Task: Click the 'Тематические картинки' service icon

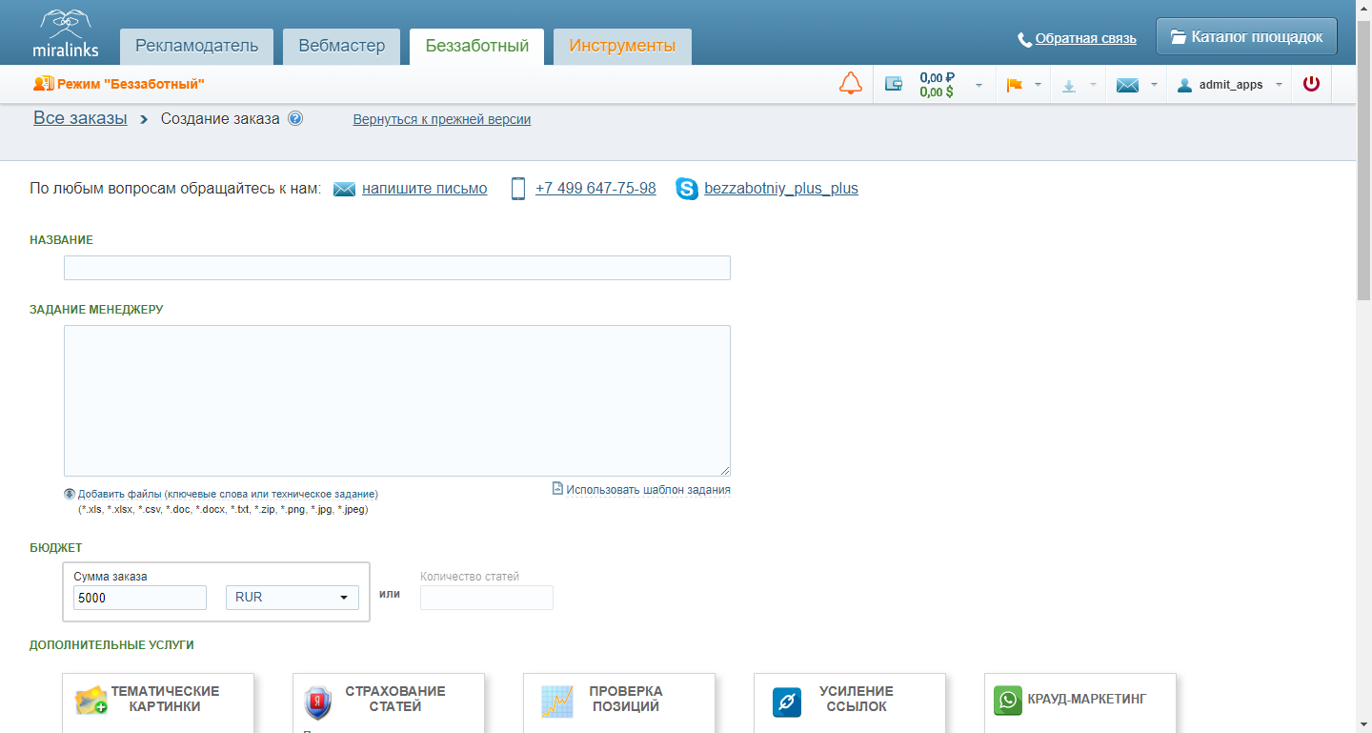Action: pyautogui.click(x=91, y=701)
